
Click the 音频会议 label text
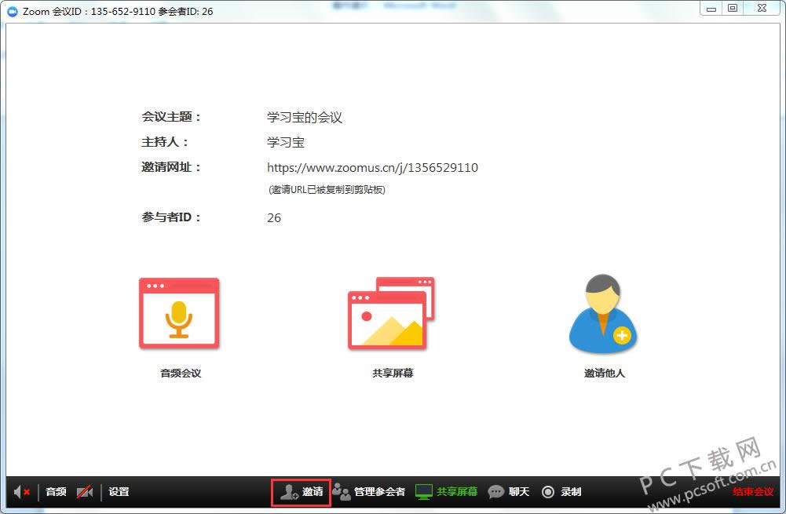click(181, 374)
